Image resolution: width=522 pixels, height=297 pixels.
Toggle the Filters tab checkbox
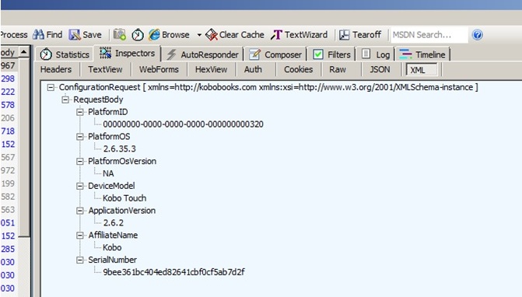tap(318, 54)
